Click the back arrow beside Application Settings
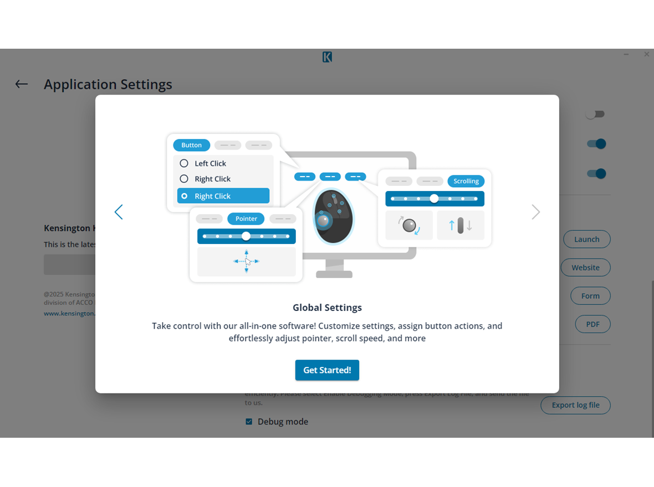654x487 pixels. pos(21,84)
